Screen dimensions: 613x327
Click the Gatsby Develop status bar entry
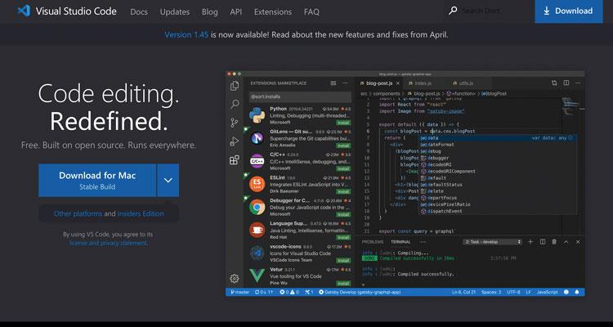click(360, 292)
